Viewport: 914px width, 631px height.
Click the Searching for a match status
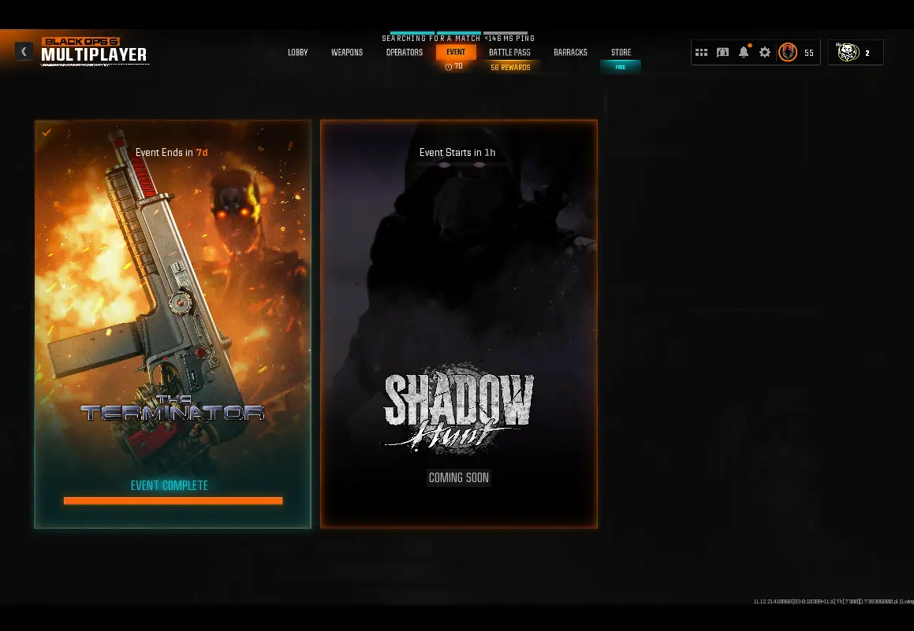(x=431, y=39)
